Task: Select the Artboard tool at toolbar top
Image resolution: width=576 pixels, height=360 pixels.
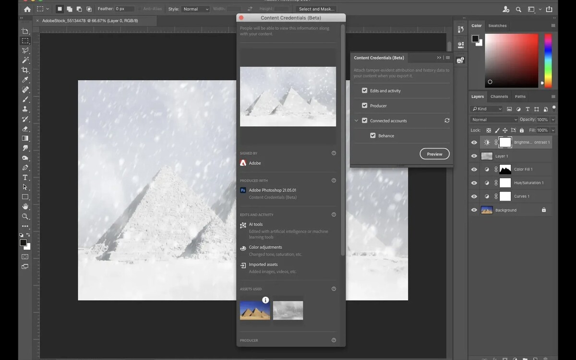Action: (x=25, y=31)
